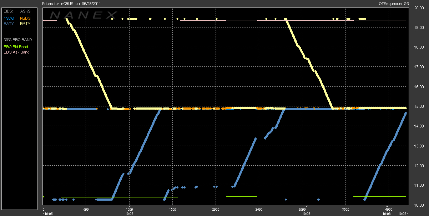Viewport: 429px width, 216px height.
Task: Click the <10:05 start time label
Action: [x=47, y=214]
